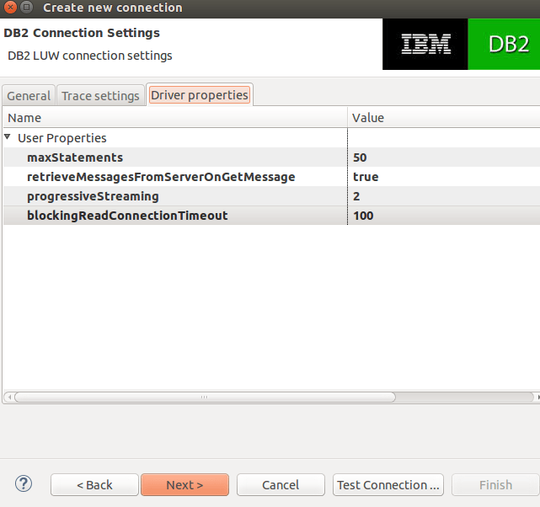Image resolution: width=540 pixels, height=507 pixels.
Task: Select blockingReadConnectionTimeout property
Action: point(127,216)
